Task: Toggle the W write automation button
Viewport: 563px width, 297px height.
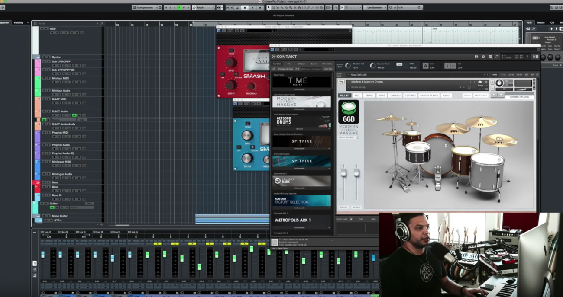Action: point(184,7)
